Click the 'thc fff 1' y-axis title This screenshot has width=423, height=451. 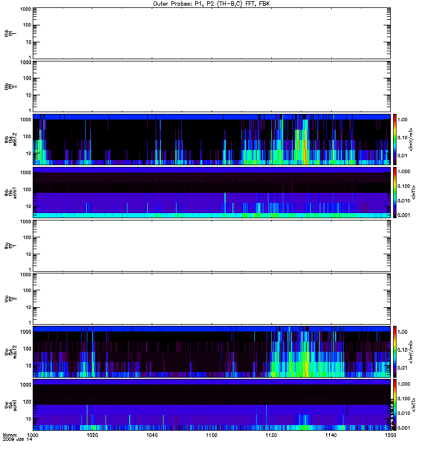click(x=10, y=246)
